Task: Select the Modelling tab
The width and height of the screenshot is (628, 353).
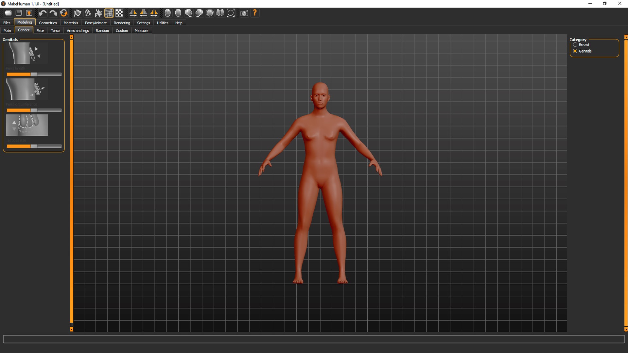Action: click(25, 22)
